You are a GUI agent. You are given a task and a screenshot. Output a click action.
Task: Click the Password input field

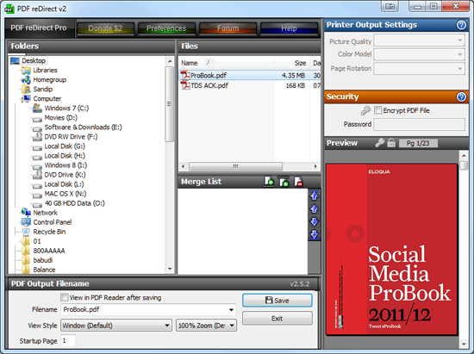[420, 124]
